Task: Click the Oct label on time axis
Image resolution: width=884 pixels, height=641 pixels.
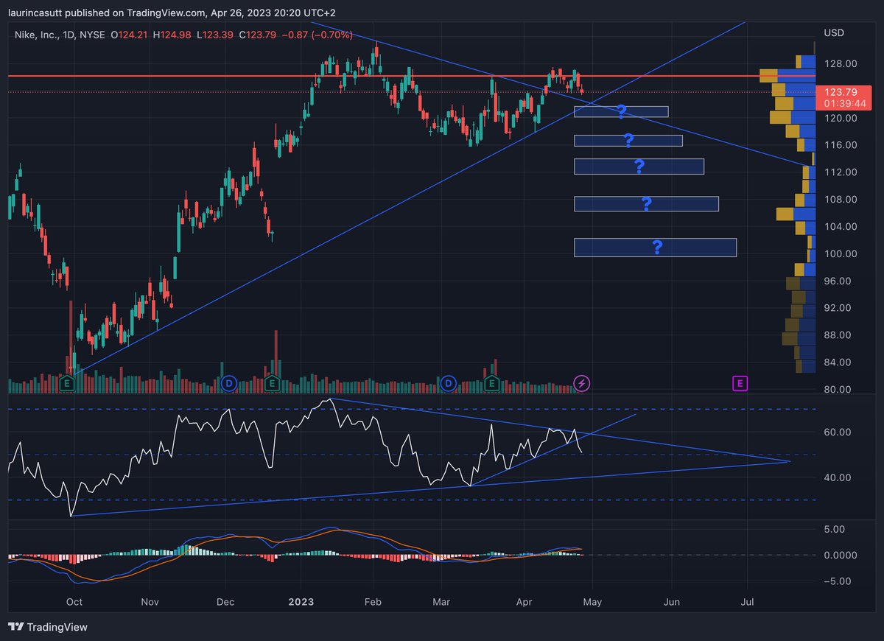Action: 74,602
